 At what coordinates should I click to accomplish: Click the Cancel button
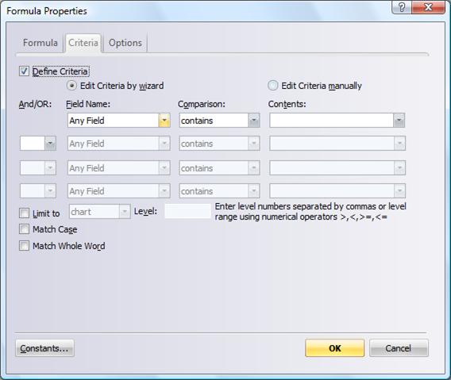(x=399, y=348)
